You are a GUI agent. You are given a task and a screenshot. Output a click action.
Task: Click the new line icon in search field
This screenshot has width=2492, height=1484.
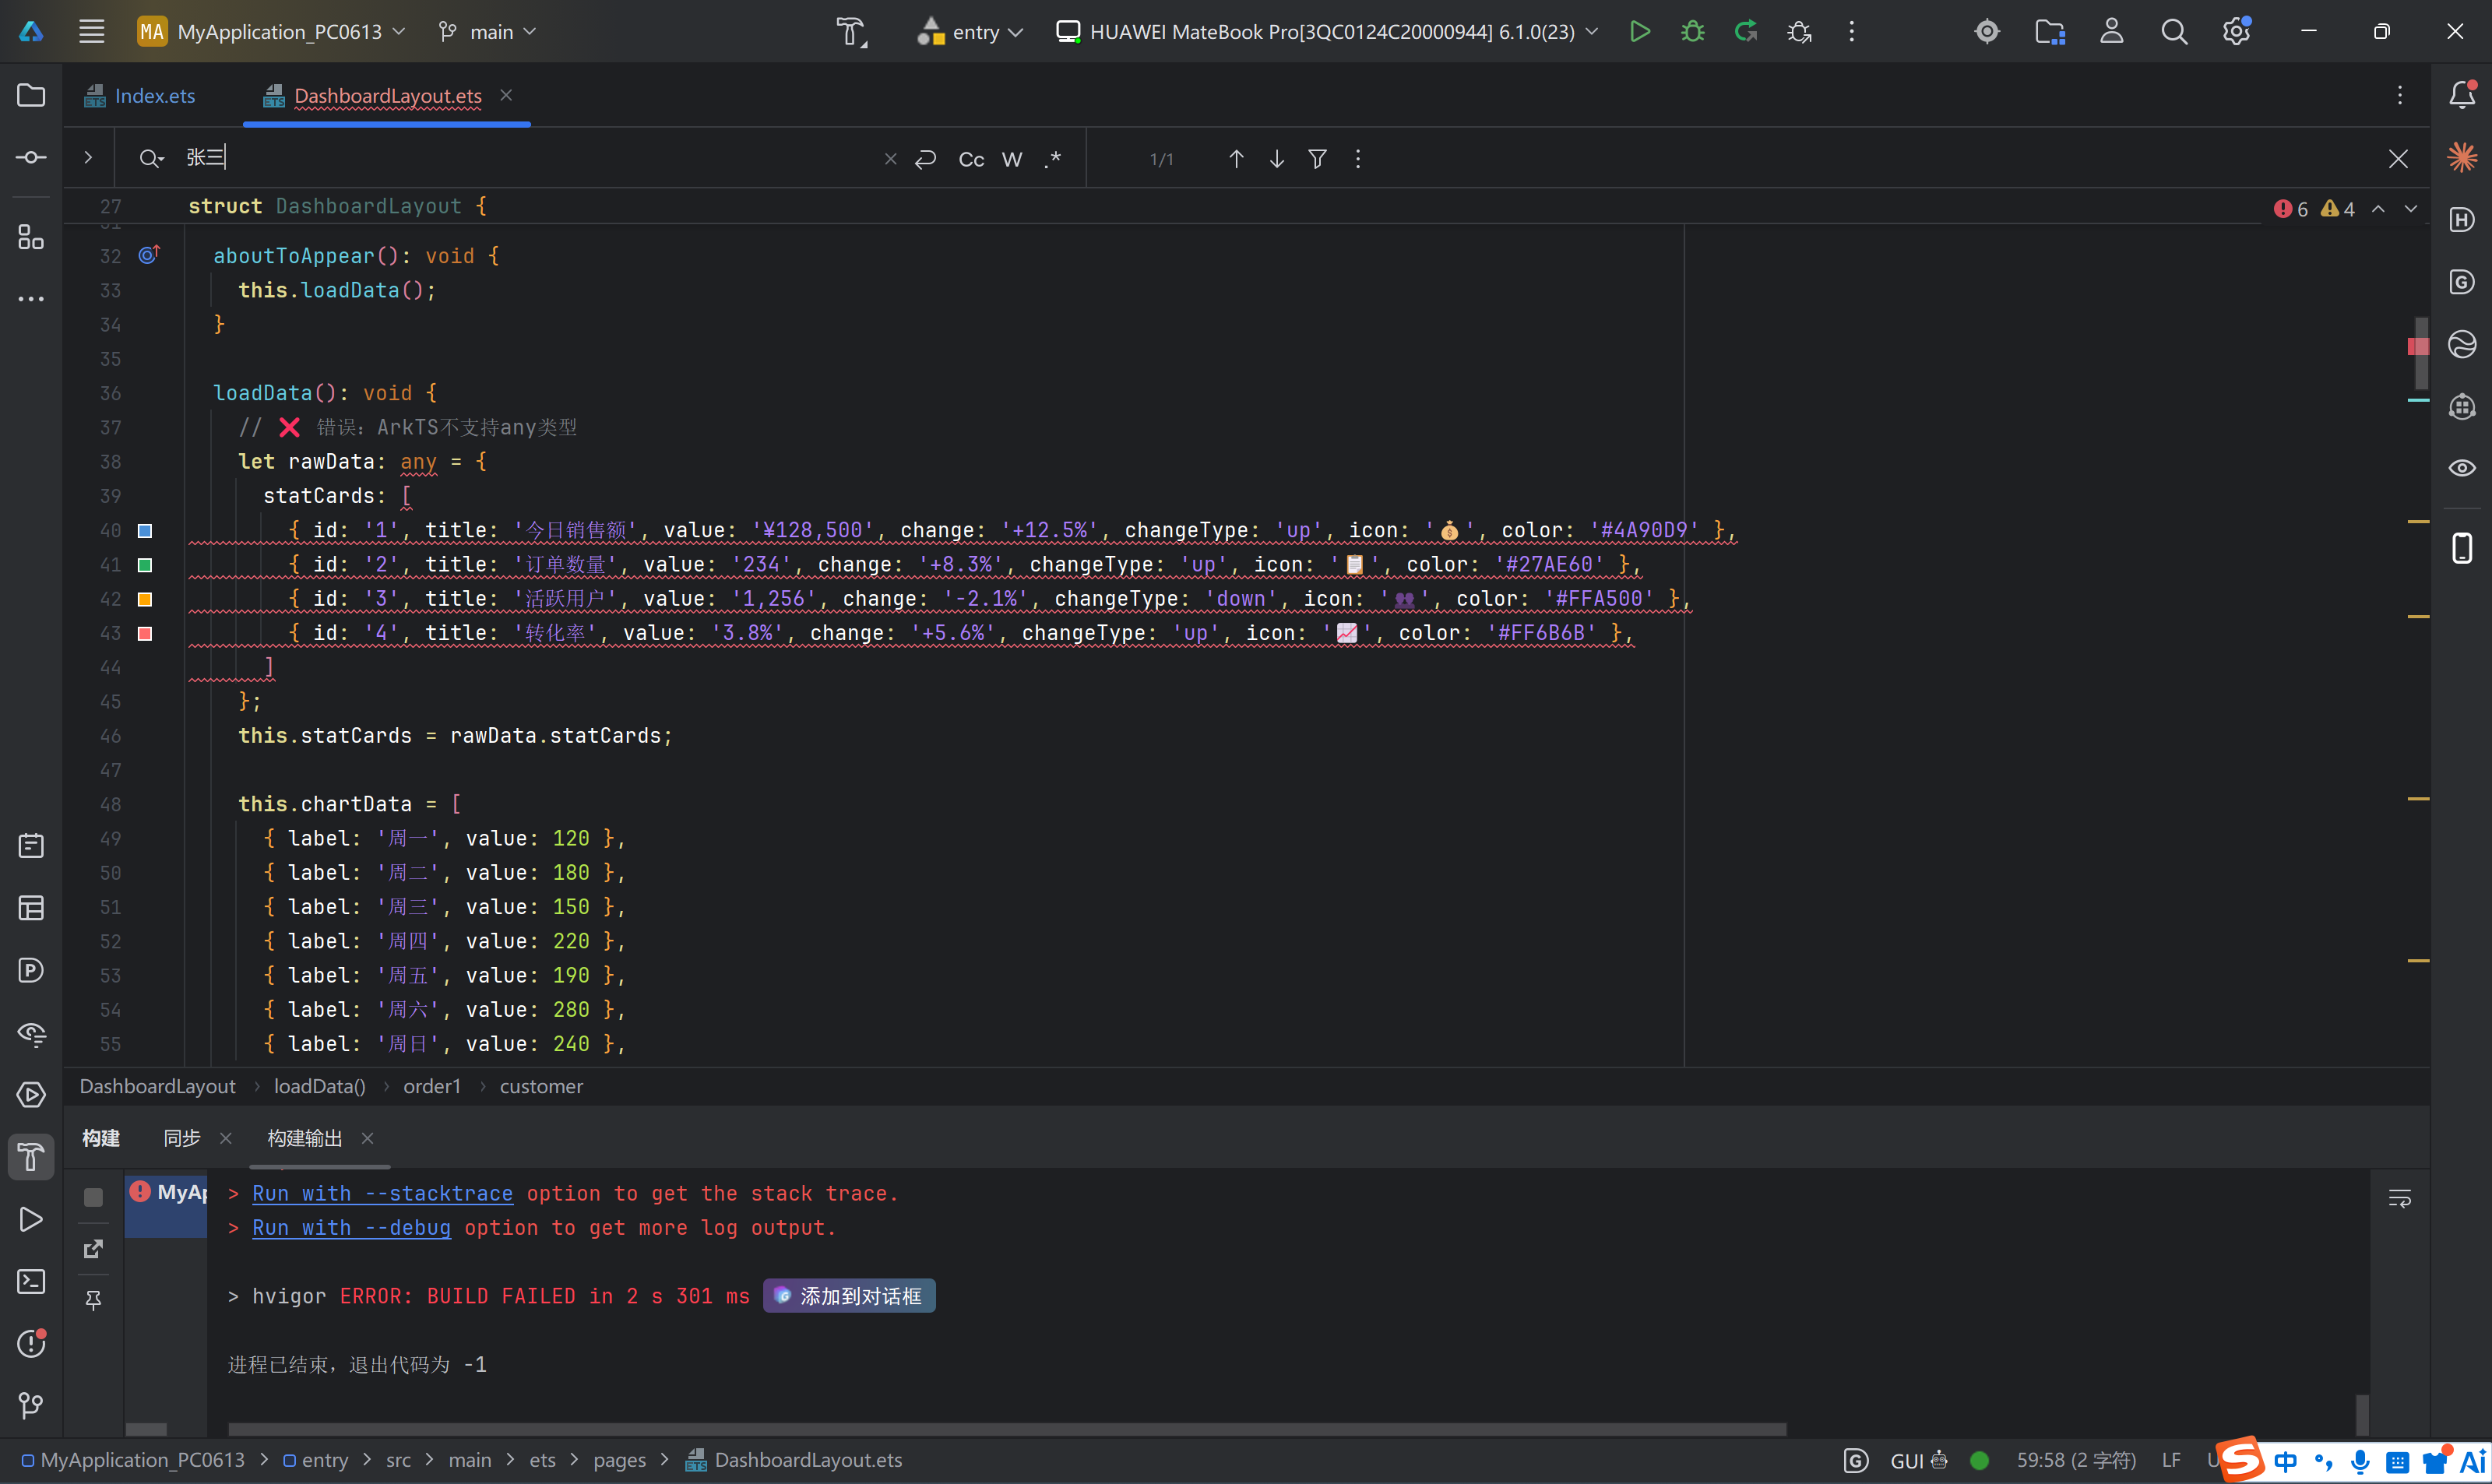tap(925, 159)
